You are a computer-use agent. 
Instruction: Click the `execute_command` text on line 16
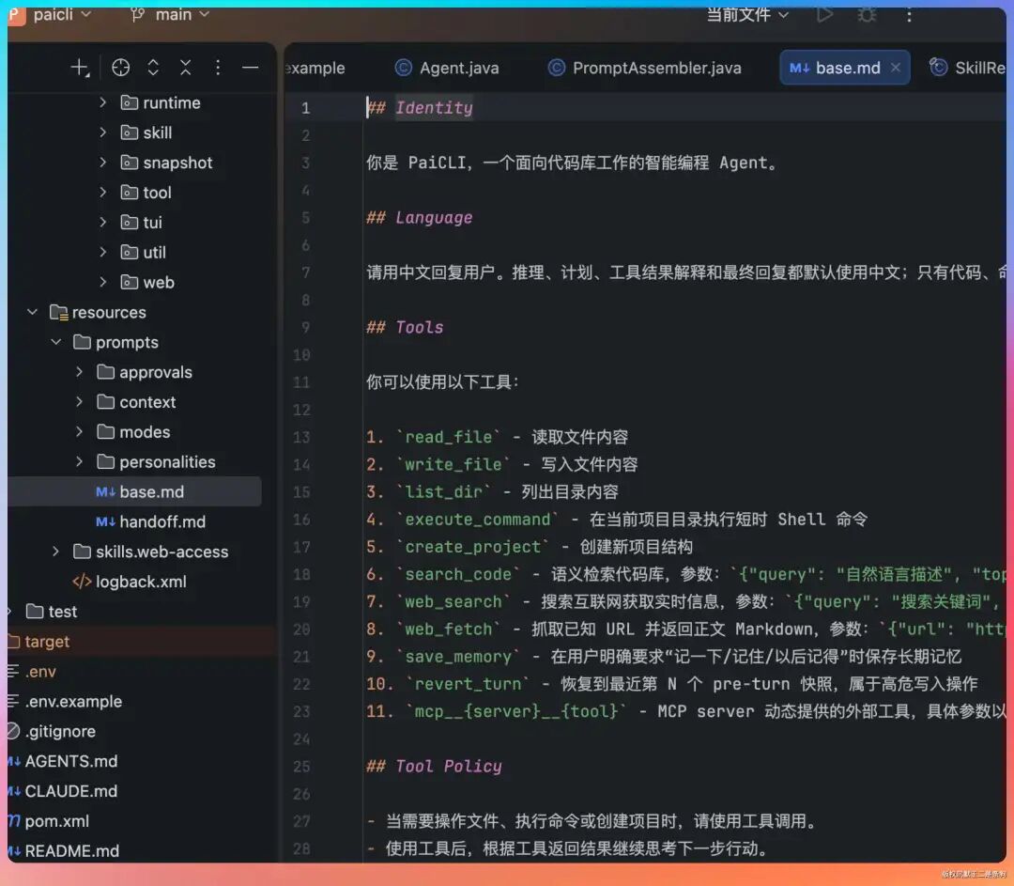pyautogui.click(x=477, y=519)
